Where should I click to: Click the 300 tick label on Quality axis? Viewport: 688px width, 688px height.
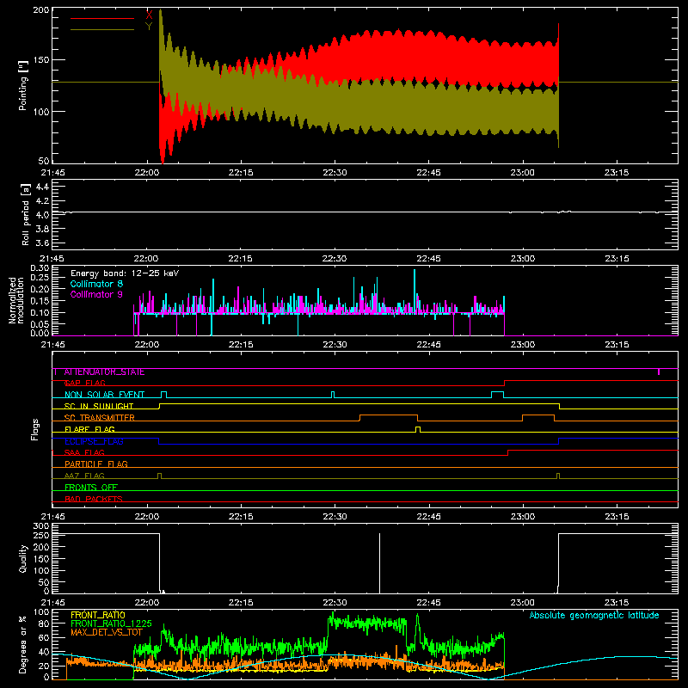(x=41, y=526)
